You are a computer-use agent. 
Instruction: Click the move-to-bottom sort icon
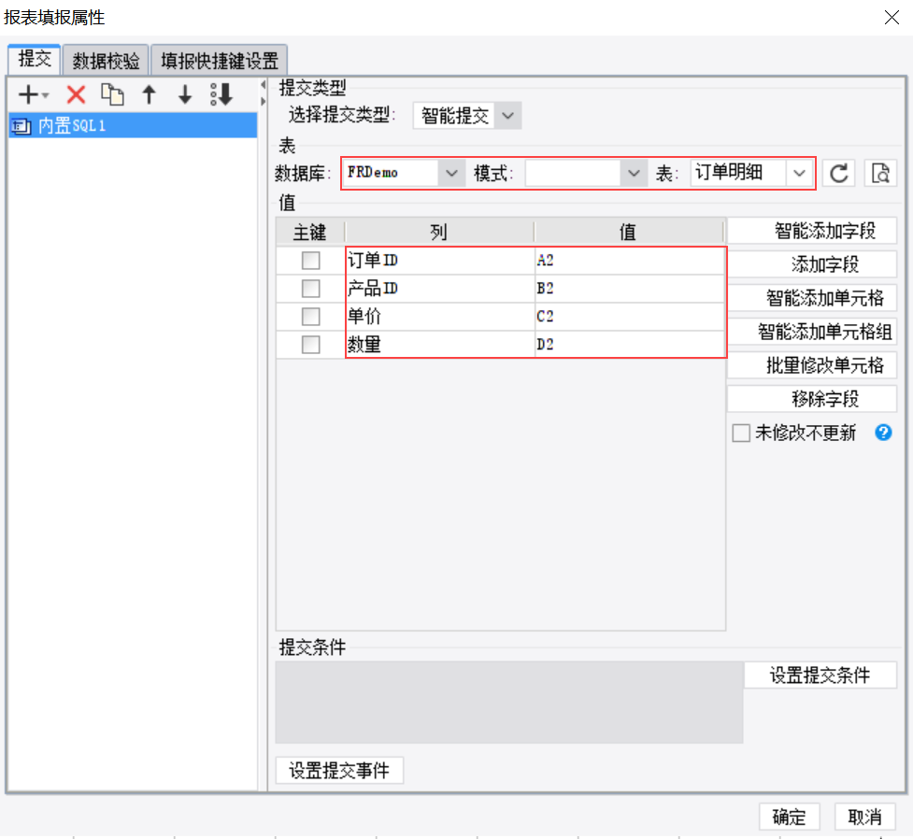[221, 94]
